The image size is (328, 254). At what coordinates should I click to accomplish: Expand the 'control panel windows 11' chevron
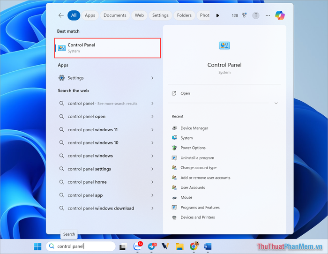pyautogui.click(x=152, y=130)
